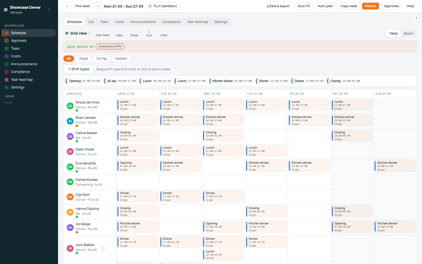Click the Grid view table icon
This screenshot has width=422, height=264.
[x=67, y=33]
